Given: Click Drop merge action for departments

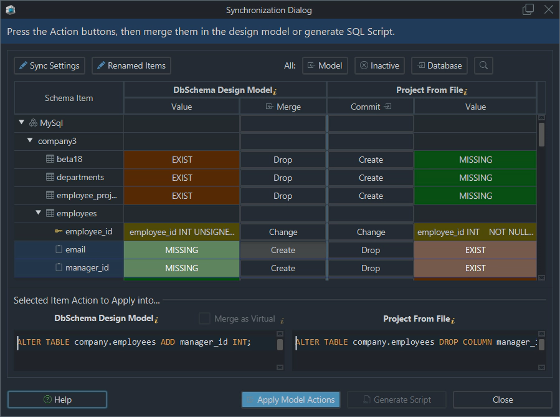Looking at the screenshot, I should (x=283, y=178).
